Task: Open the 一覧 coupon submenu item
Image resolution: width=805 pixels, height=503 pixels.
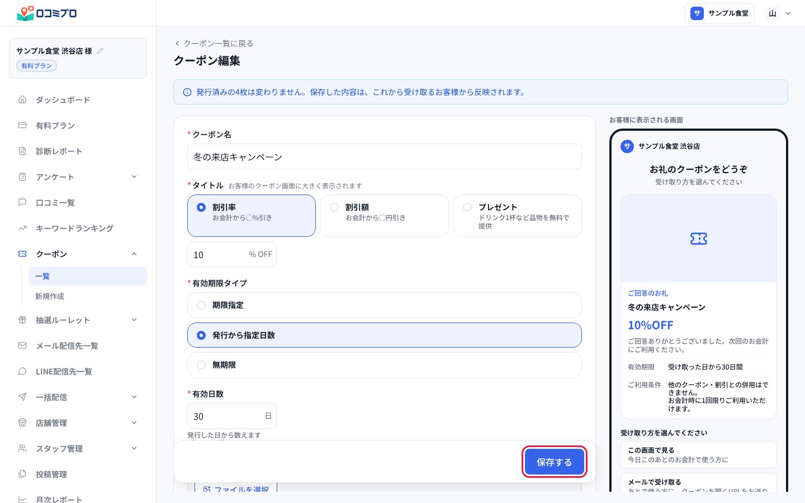Action: coord(88,276)
